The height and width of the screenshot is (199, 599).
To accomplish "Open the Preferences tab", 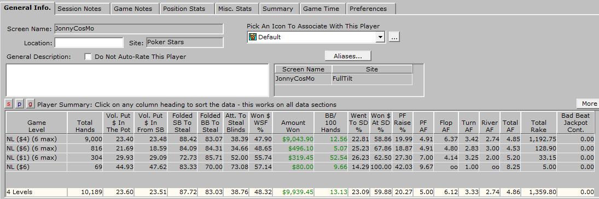I will pyautogui.click(x=370, y=8).
